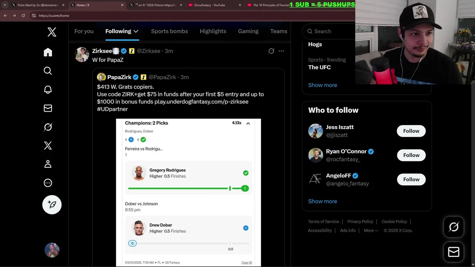Open Accessibility footer link
The height and width of the screenshot is (267, 475).
(320, 230)
